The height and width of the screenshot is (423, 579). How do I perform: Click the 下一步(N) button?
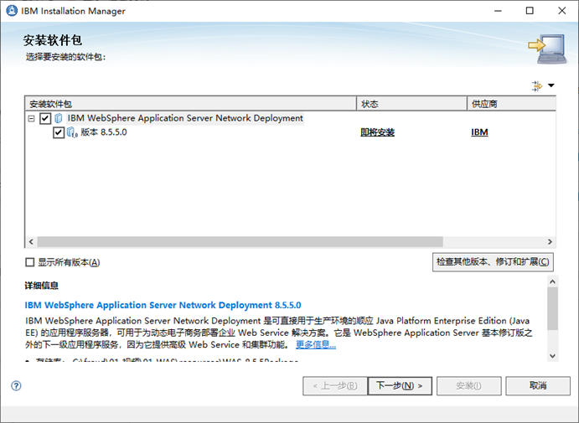point(400,385)
